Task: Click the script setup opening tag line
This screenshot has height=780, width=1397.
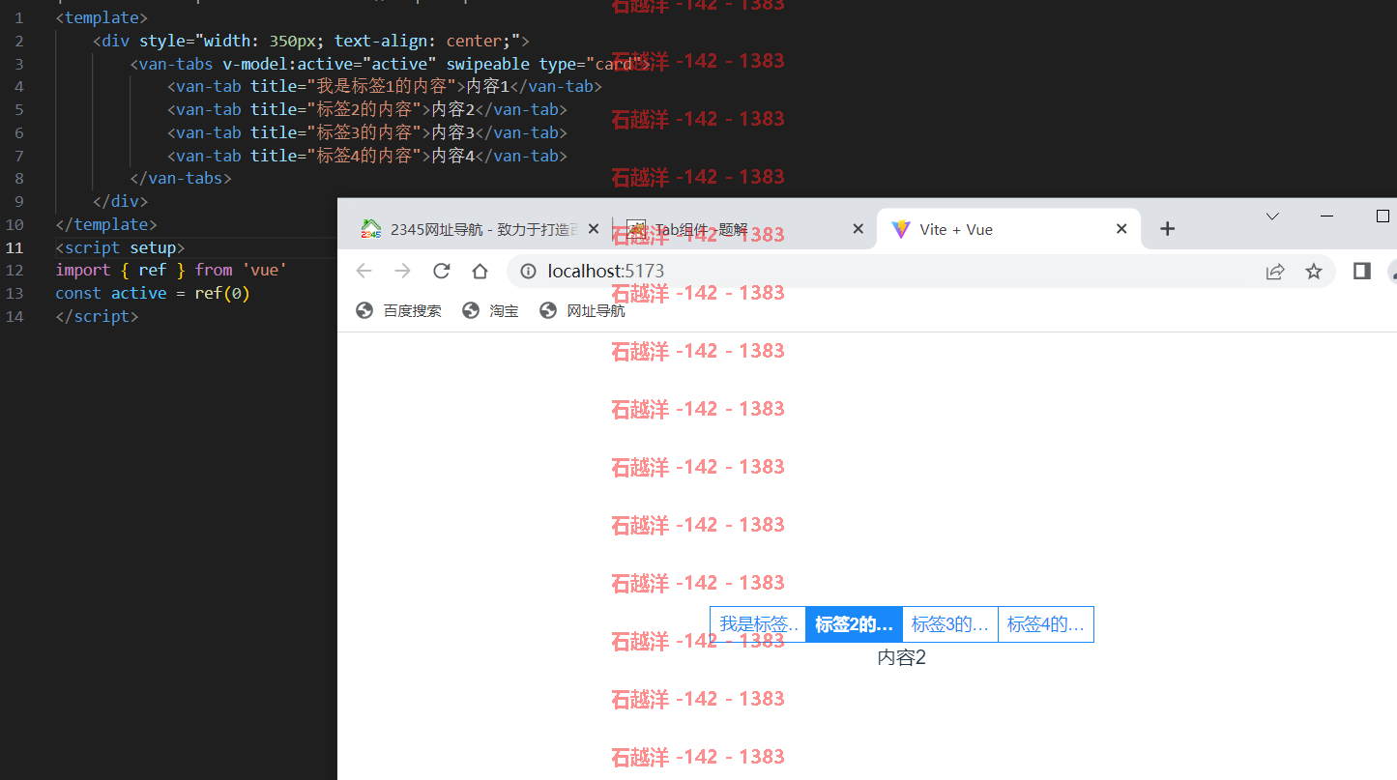Action: (x=120, y=247)
